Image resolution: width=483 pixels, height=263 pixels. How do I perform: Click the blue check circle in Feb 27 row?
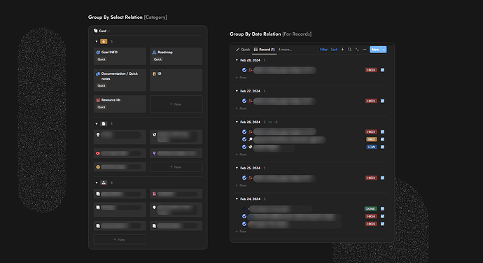244,101
